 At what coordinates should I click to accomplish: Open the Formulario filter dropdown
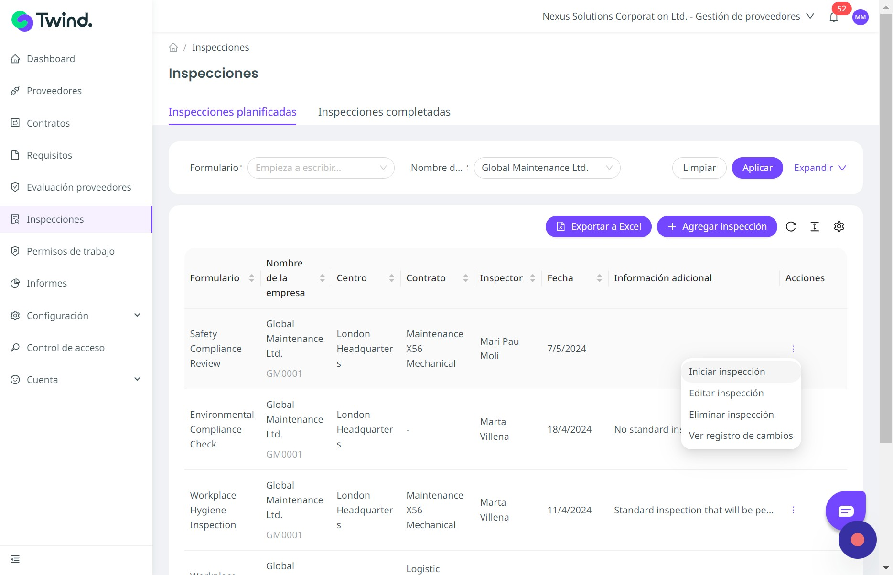point(321,168)
